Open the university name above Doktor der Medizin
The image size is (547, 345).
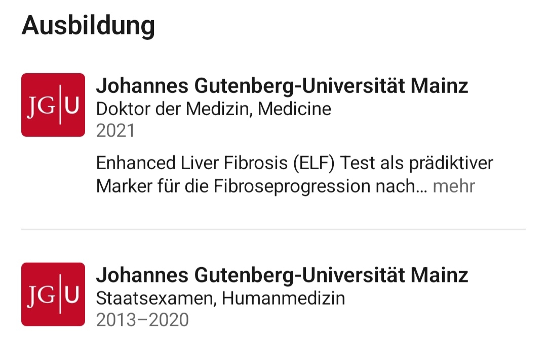(282, 86)
